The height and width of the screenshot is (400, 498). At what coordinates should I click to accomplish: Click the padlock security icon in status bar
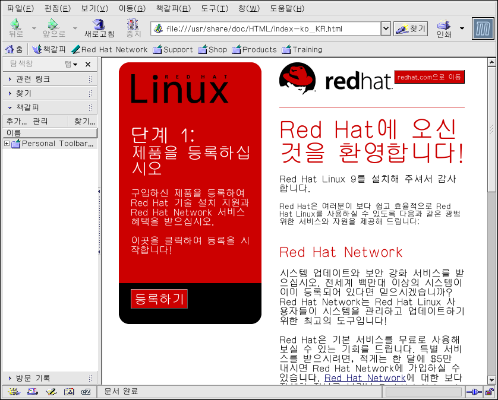point(488,392)
